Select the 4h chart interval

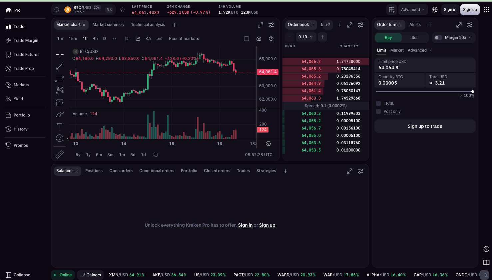(x=95, y=39)
